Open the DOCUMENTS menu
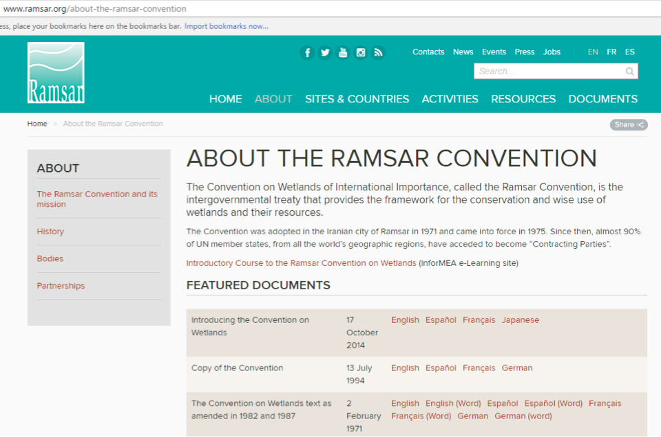 coord(603,99)
